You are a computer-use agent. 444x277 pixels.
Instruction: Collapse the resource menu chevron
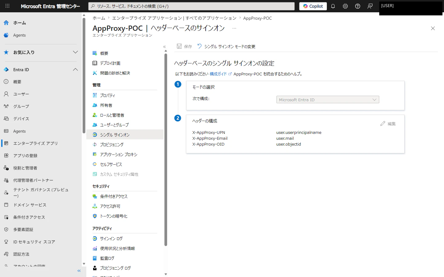pyautogui.click(x=164, y=47)
